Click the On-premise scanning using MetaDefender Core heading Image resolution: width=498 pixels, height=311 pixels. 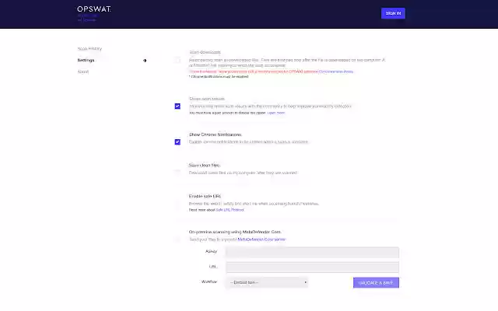pos(235,232)
